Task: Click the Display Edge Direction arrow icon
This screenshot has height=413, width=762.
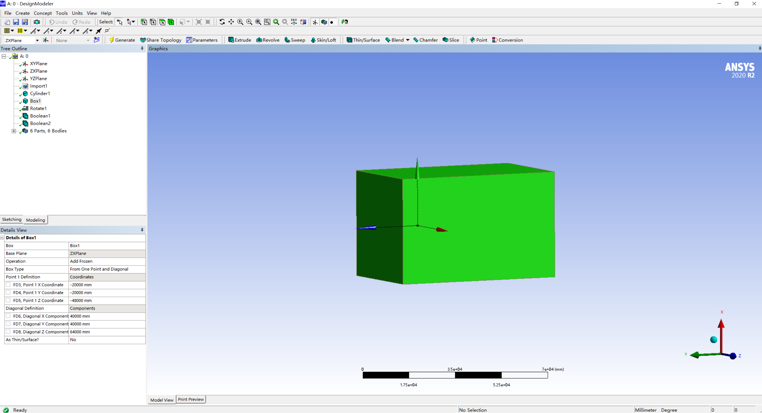Action: pos(99,31)
